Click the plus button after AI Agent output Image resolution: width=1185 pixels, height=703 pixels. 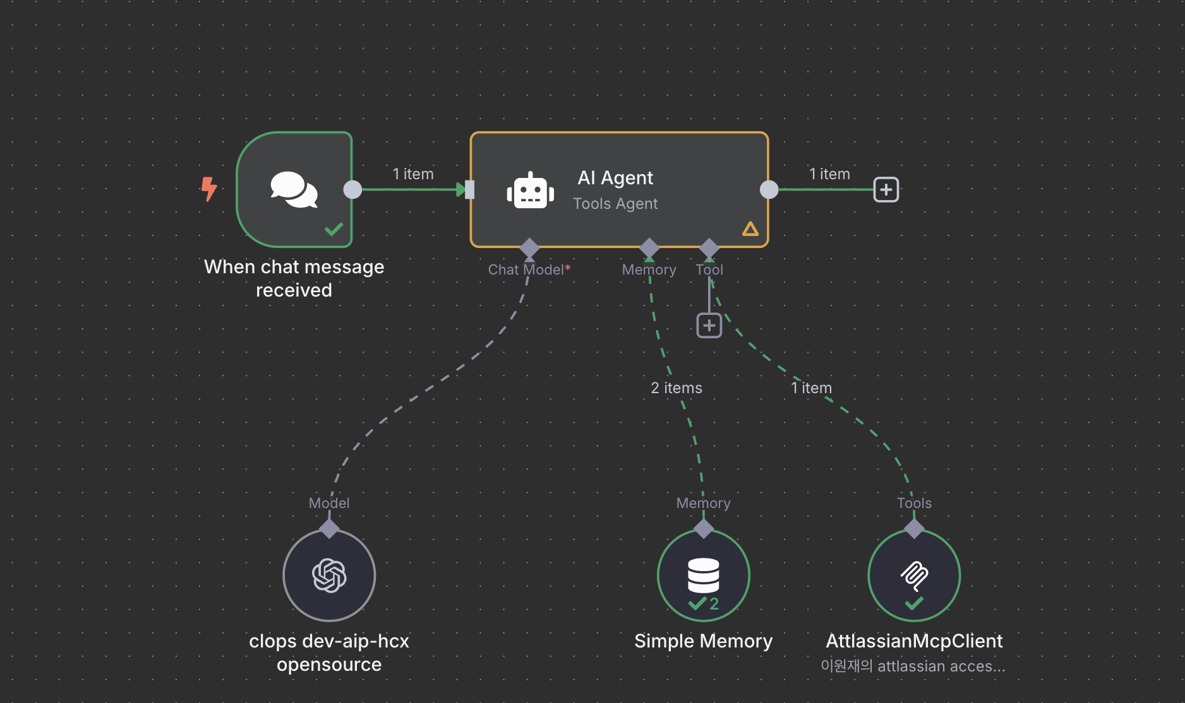click(886, 189)
